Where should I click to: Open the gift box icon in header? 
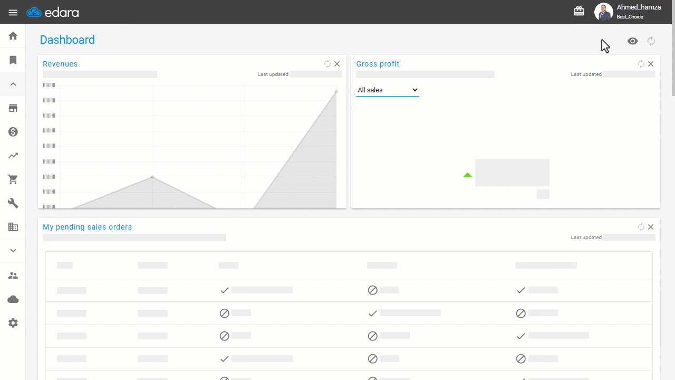pyautogui.click(x=579, y=12)
